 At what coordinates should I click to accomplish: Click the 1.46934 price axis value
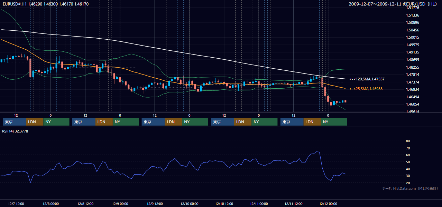point(413,89)
